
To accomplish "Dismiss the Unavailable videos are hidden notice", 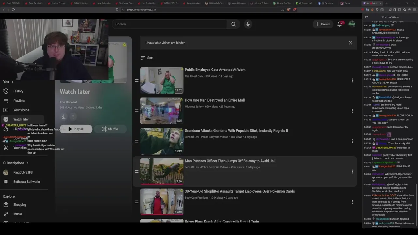I will 350,43.
